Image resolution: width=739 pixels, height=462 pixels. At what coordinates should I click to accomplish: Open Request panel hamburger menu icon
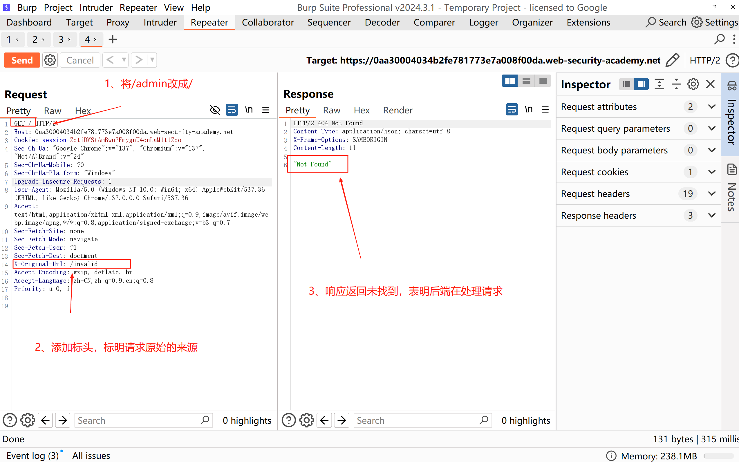click(265, 110)
